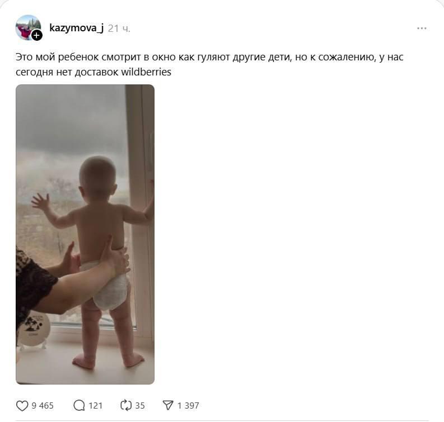View the 1 397 shares count
The height and width of the screenshot is (422, 444).
click(x=188, y=406)
